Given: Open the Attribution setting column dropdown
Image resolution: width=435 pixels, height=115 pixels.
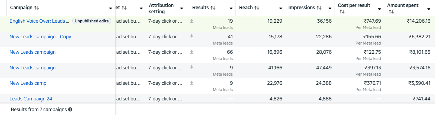Looking at the screenshot, I should pos(182,8).
